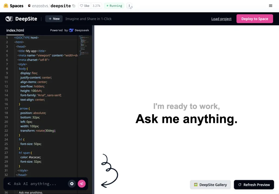Click the DeepSite logo icon
Screen dimensions: 279x194
tap(9, 19)
